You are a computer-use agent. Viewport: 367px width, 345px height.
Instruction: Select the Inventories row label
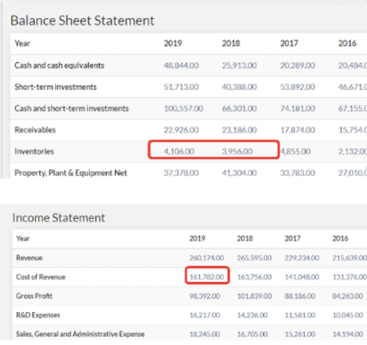click(34, 151)
